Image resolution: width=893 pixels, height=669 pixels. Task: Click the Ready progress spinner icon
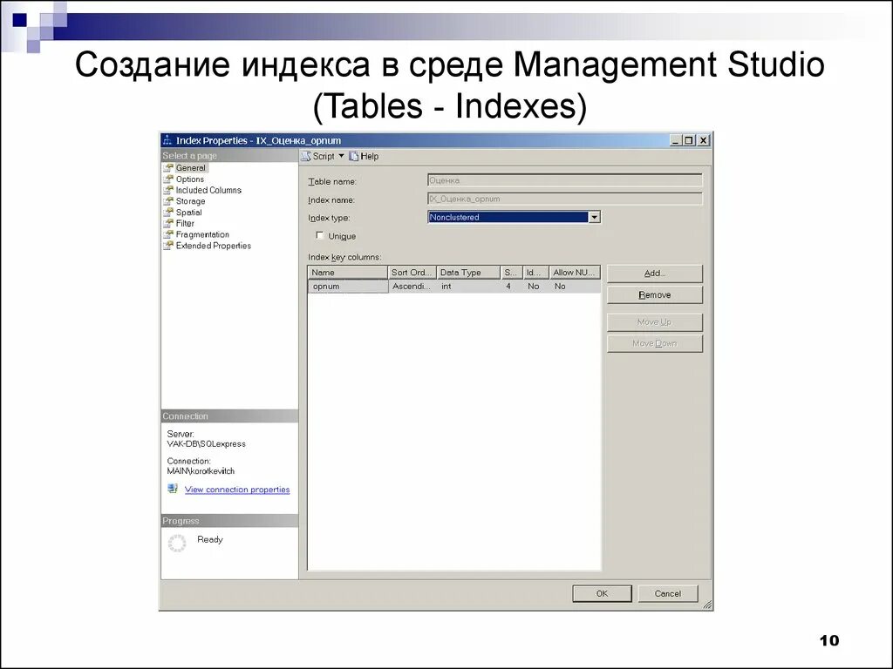[177, 543]
